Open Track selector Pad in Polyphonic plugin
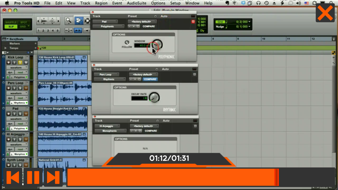 point(105,22)
